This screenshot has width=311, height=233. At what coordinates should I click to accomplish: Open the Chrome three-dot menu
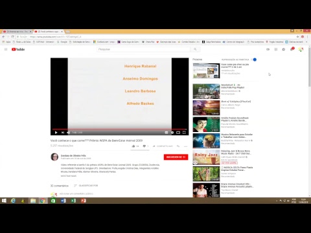308,37
